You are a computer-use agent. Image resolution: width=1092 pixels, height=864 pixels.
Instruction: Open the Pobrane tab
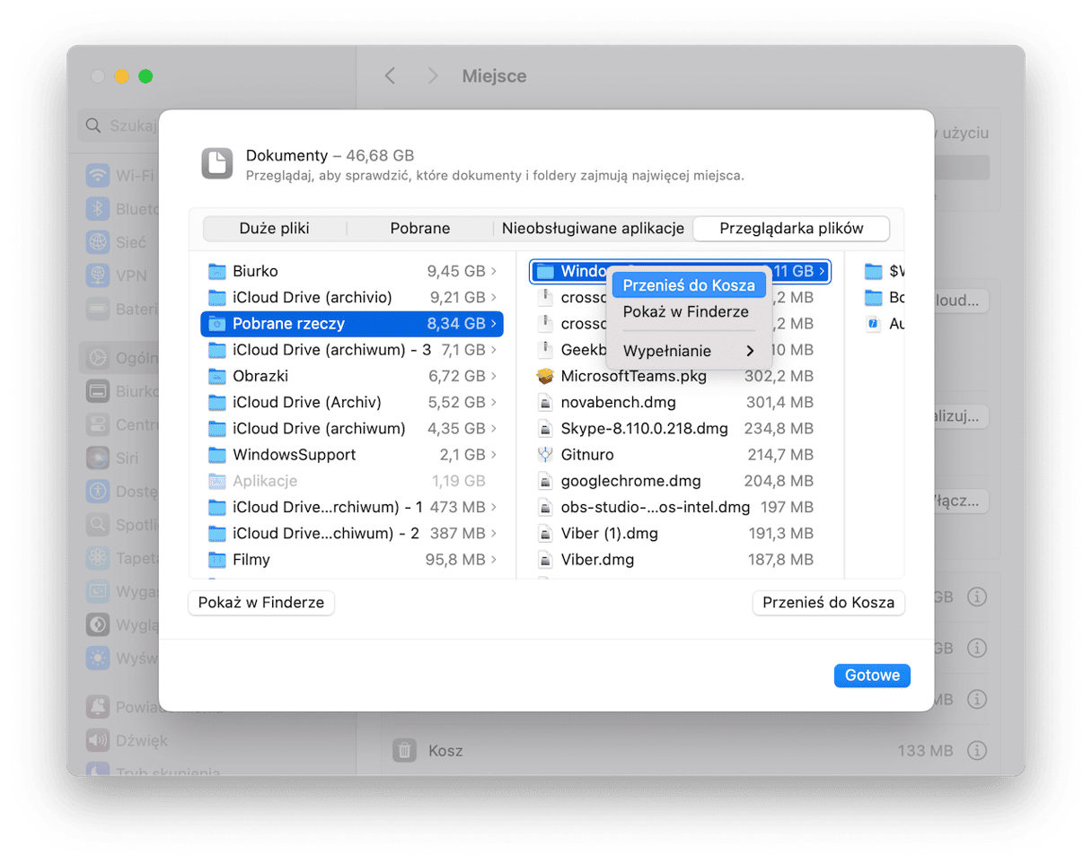coord(419,229)
